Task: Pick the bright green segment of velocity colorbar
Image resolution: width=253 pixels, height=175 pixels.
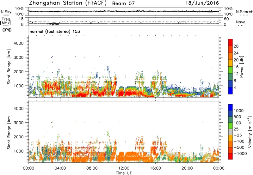Action: [231, 126]
